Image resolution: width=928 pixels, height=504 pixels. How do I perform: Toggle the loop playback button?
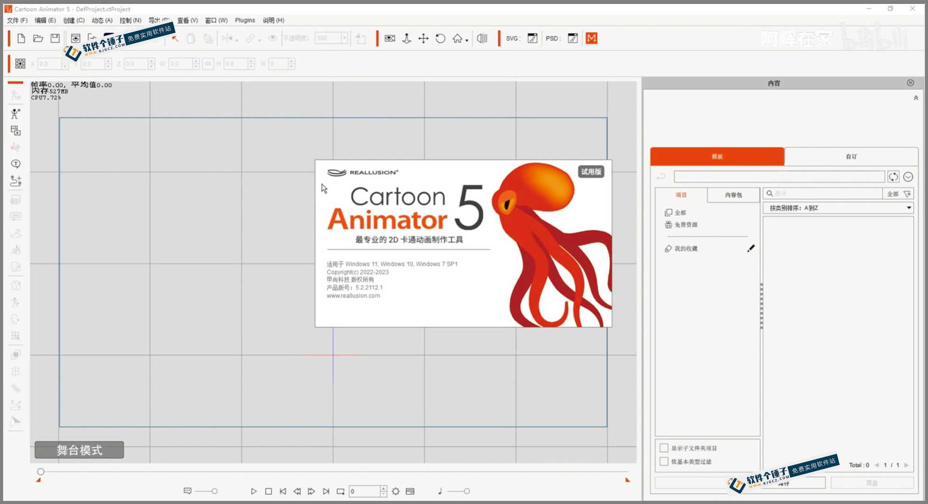click(x=340, y=491)
